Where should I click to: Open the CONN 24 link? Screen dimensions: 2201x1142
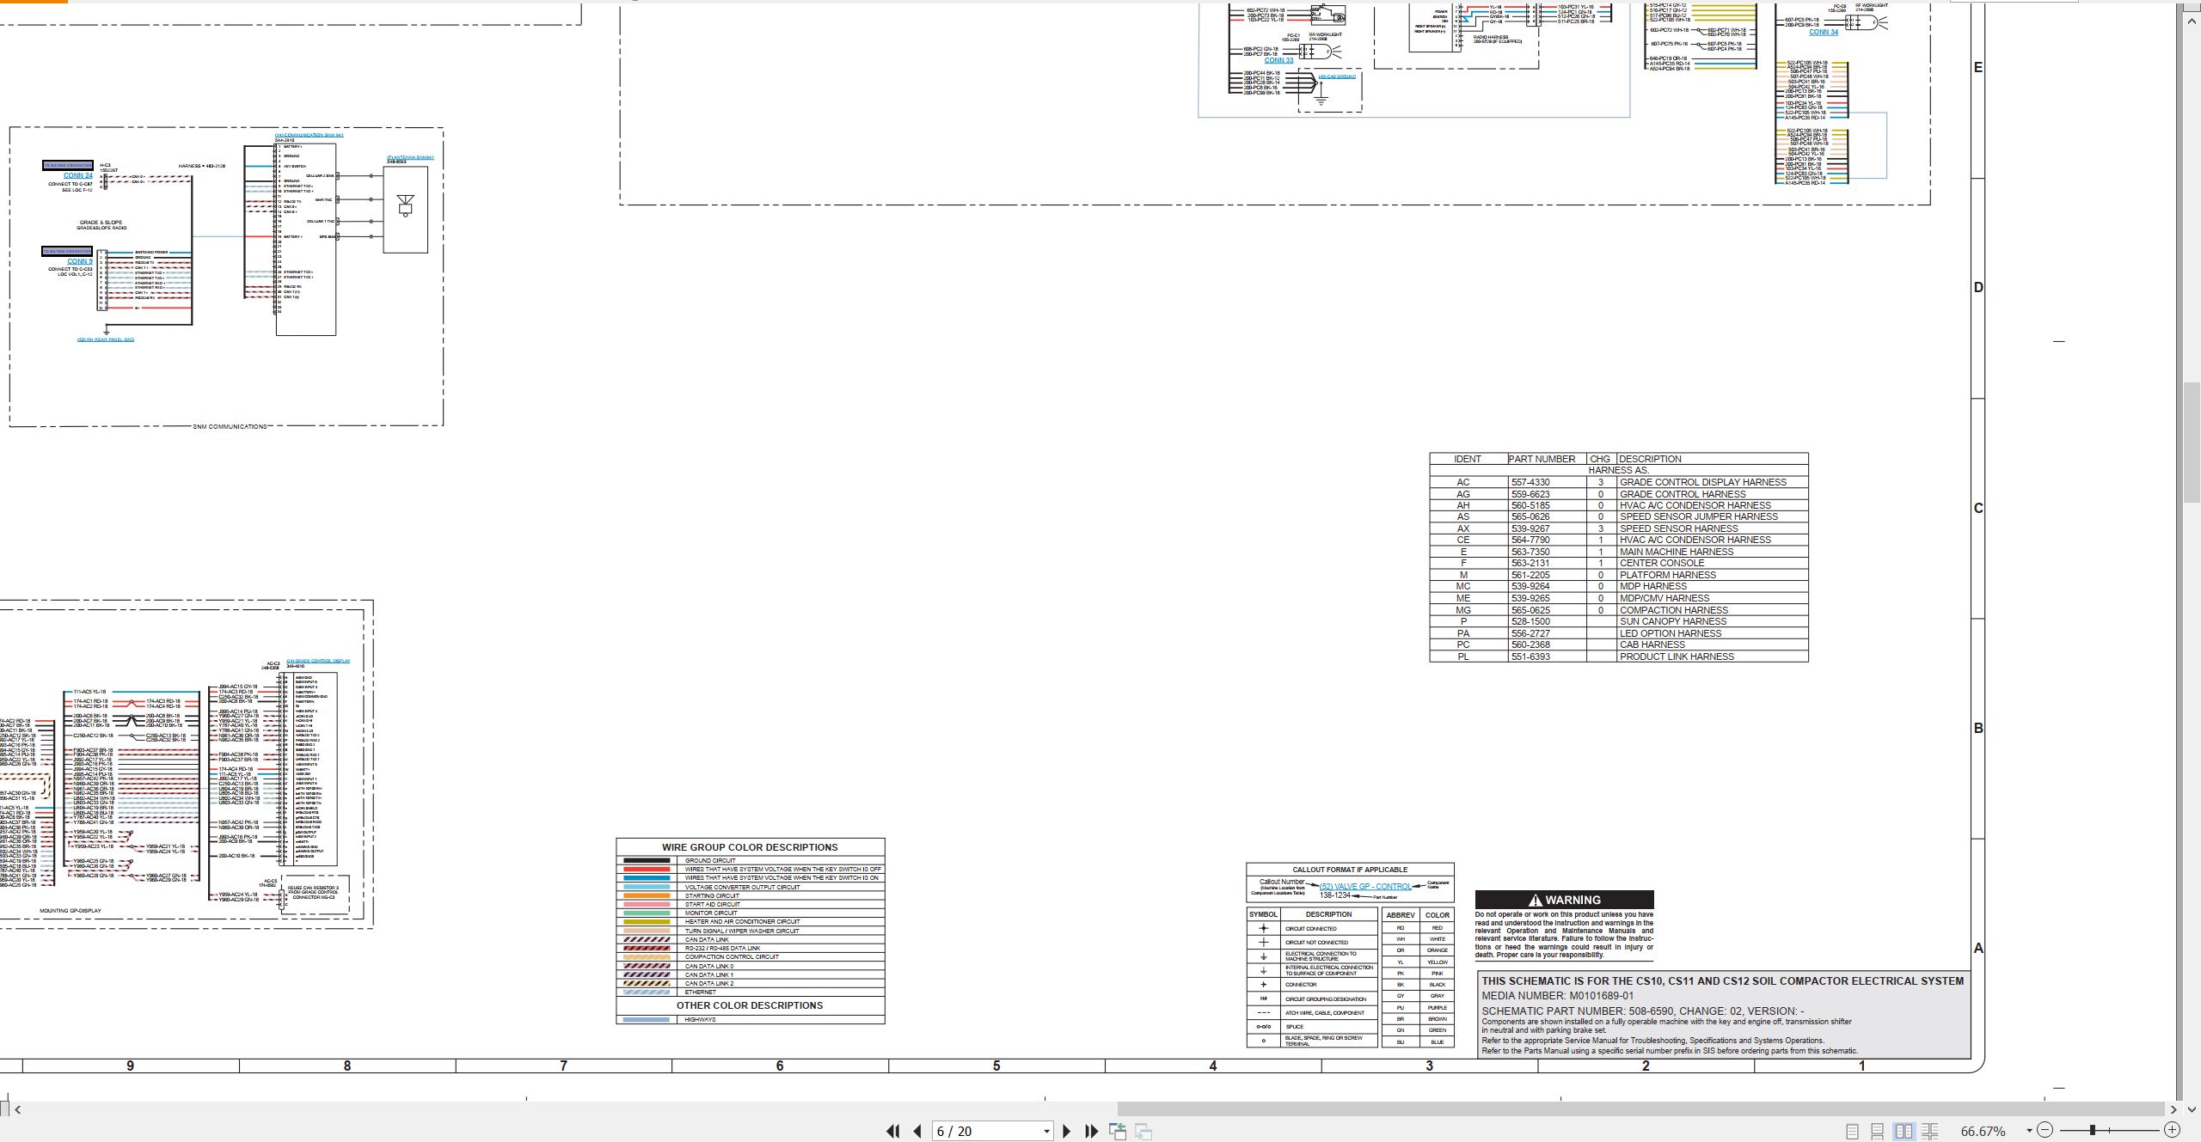pos(78,175)
